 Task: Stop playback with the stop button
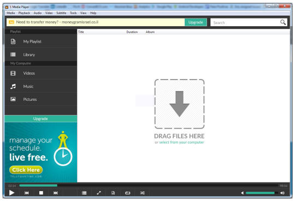(x=41, y=193)
